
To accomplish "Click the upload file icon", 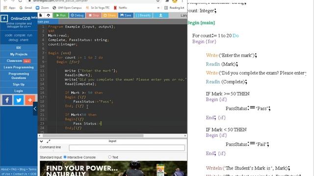I will 49,15.
